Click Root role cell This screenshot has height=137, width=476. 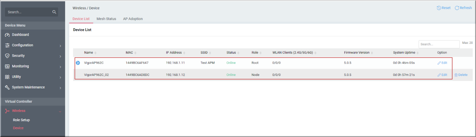(255, 63)
